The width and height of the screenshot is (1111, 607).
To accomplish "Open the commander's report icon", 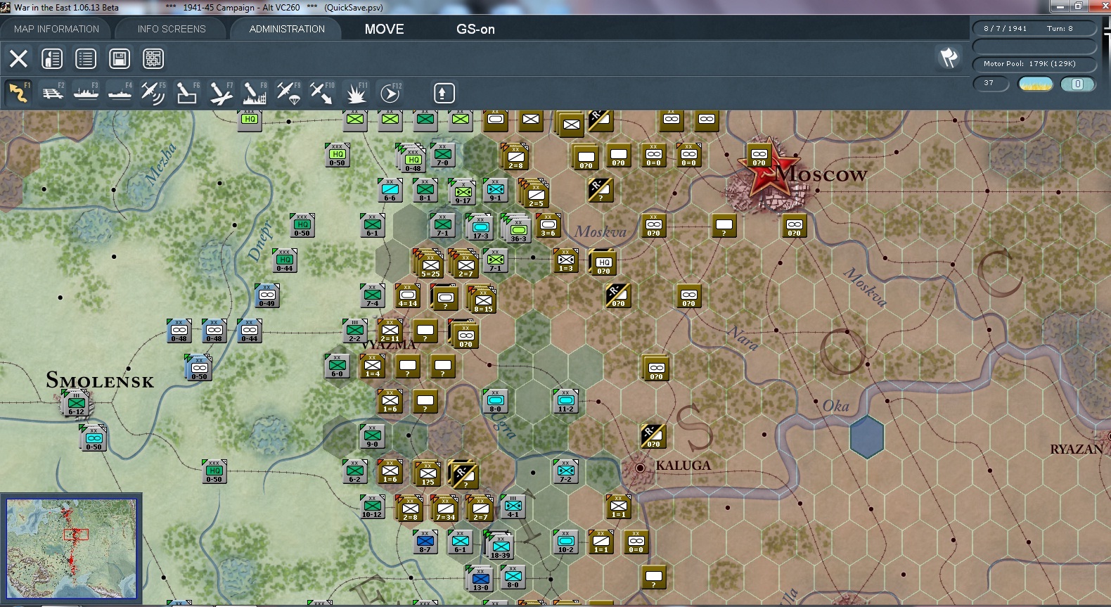I will coord(52,58).
